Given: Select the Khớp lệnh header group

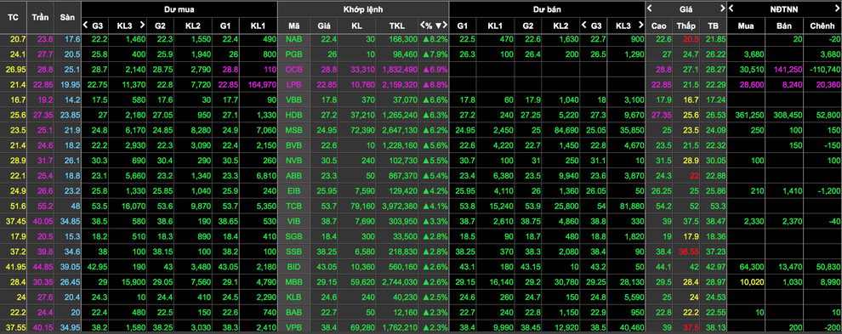Looking at the screenshot, I should (x=362, y=9).
